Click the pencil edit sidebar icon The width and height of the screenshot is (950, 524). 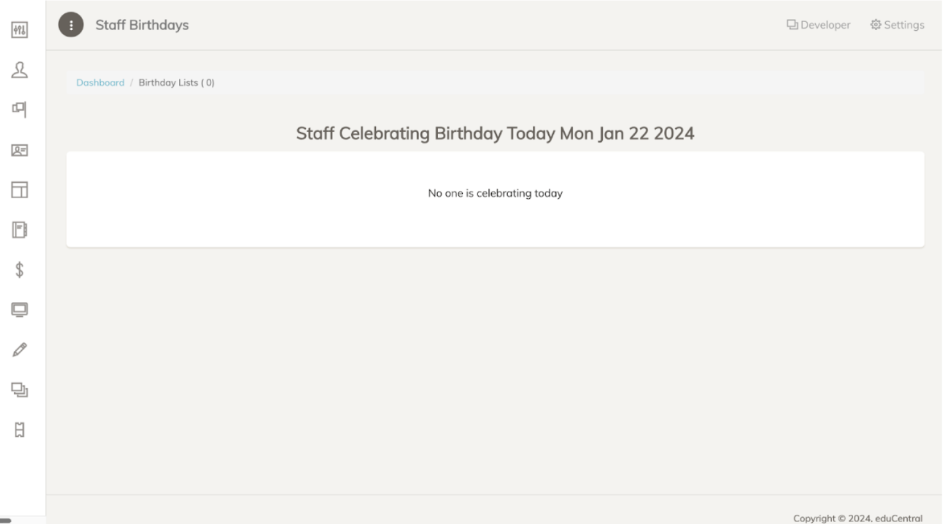19,350
